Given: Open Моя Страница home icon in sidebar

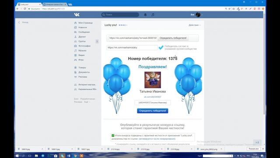Looking at the screenshot, I should (x=75, y=23).
